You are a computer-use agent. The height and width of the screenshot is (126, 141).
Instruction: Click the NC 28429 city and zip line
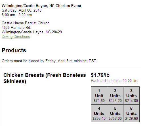click(32, 32)
